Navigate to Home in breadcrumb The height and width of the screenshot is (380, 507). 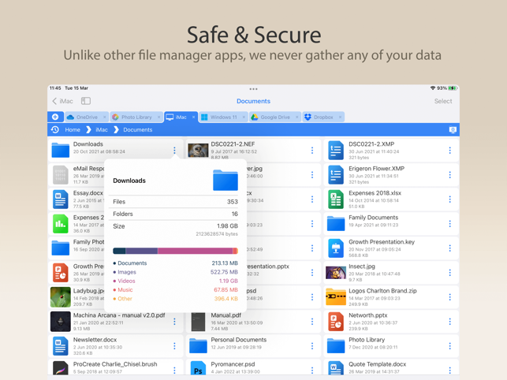click(x=73, y=129)
